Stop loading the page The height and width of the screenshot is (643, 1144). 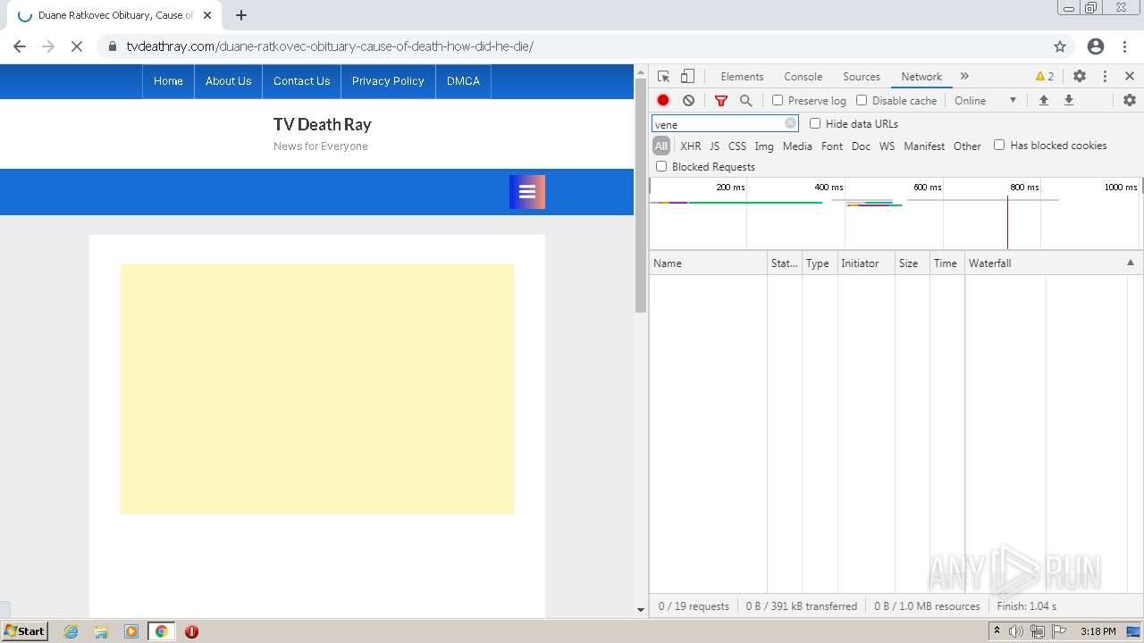77,46
